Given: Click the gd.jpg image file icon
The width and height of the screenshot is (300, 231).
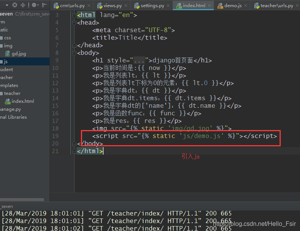Looking at the screenshot, I should [x=8, y=54].
